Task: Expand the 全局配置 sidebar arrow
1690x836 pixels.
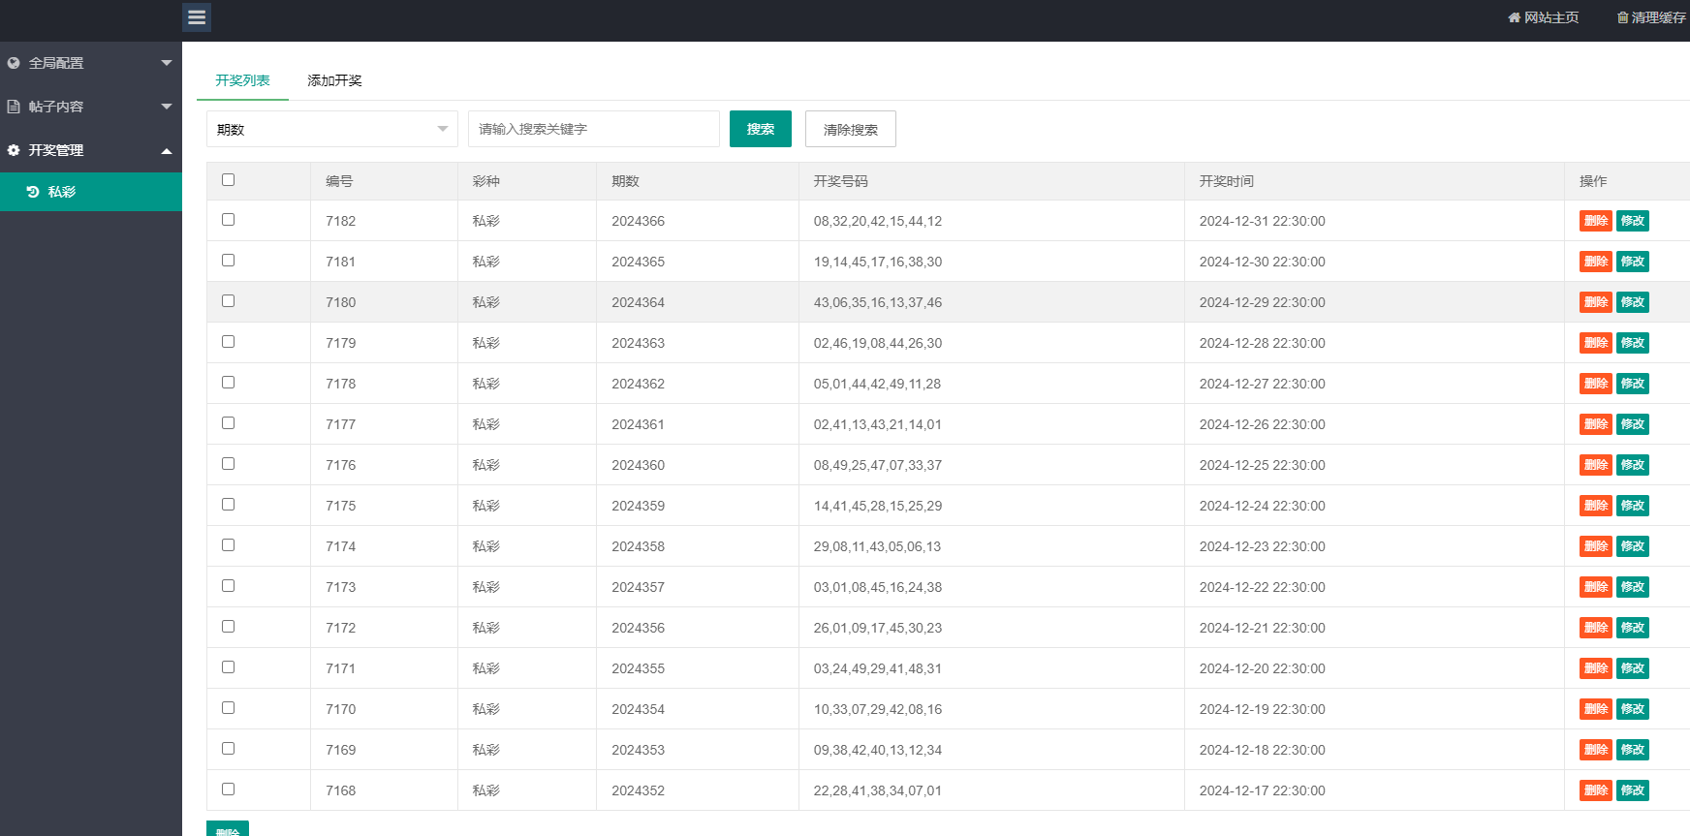Action: click(x=167, y=63)
